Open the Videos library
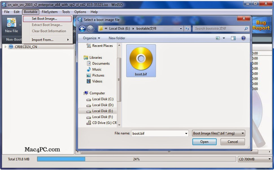The image size is (274, 170). (95, 81)
